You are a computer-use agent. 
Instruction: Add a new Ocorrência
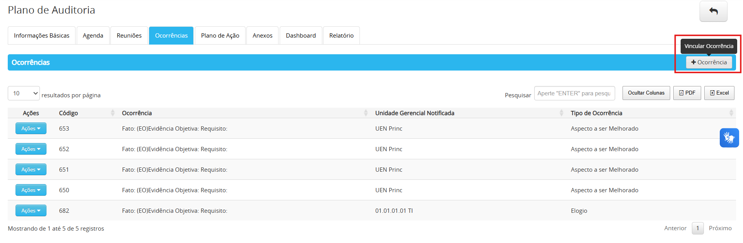click(x=709, y=62)
